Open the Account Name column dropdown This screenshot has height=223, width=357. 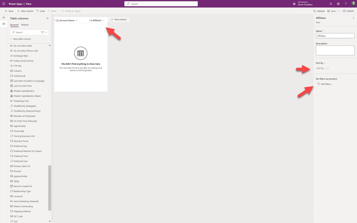(x=76, y=20)
